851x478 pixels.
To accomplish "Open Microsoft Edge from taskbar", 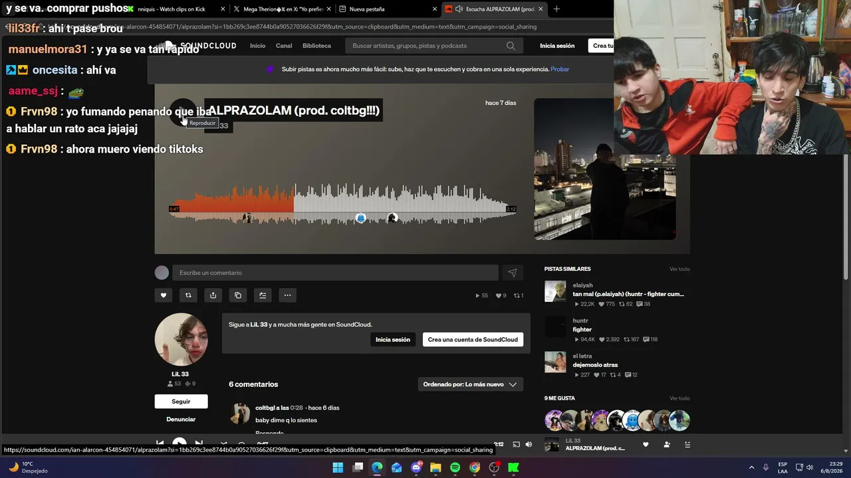I will tap(377, 467).
